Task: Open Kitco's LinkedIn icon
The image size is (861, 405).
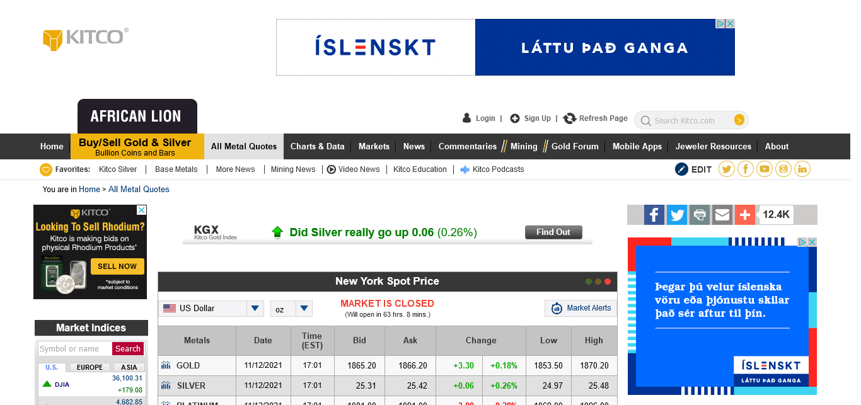Action: pos(802,169)
